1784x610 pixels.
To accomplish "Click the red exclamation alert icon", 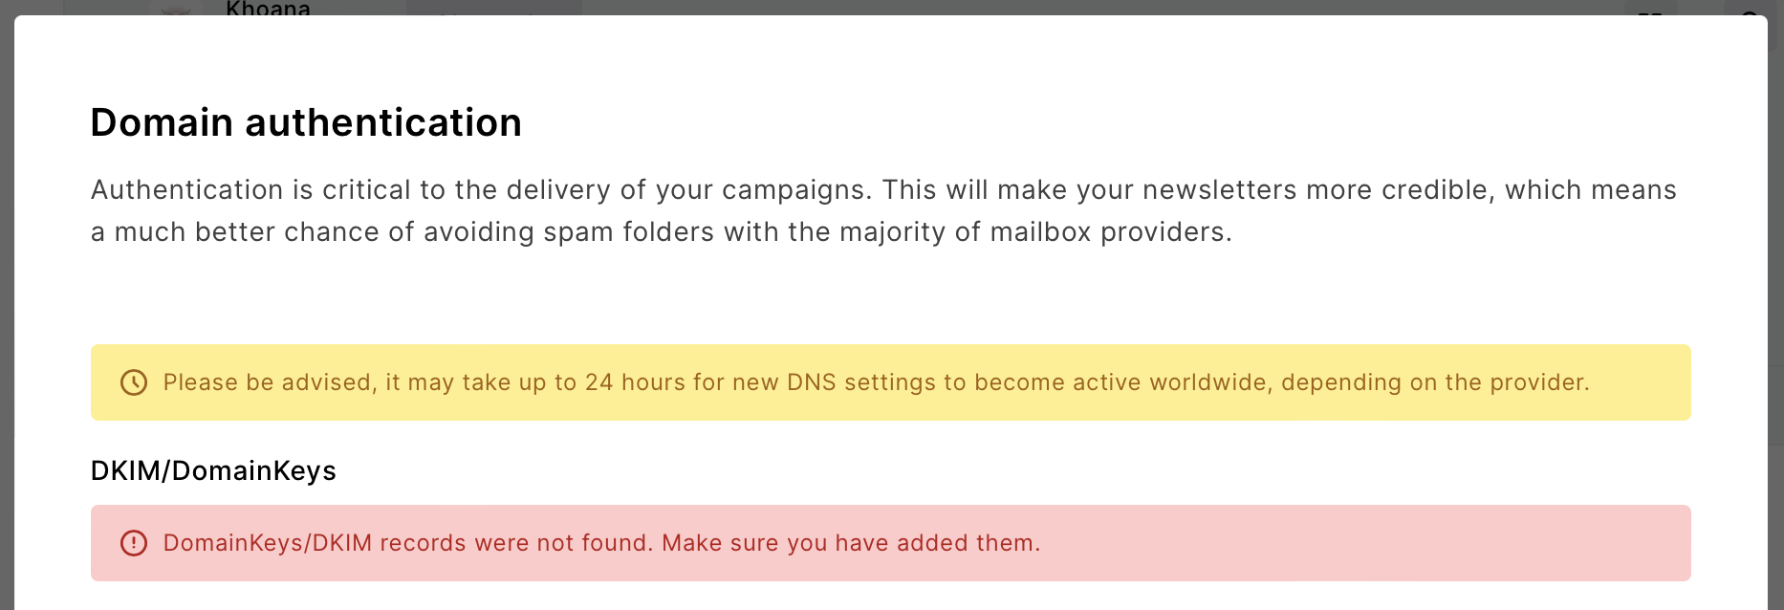I will 134,543.
